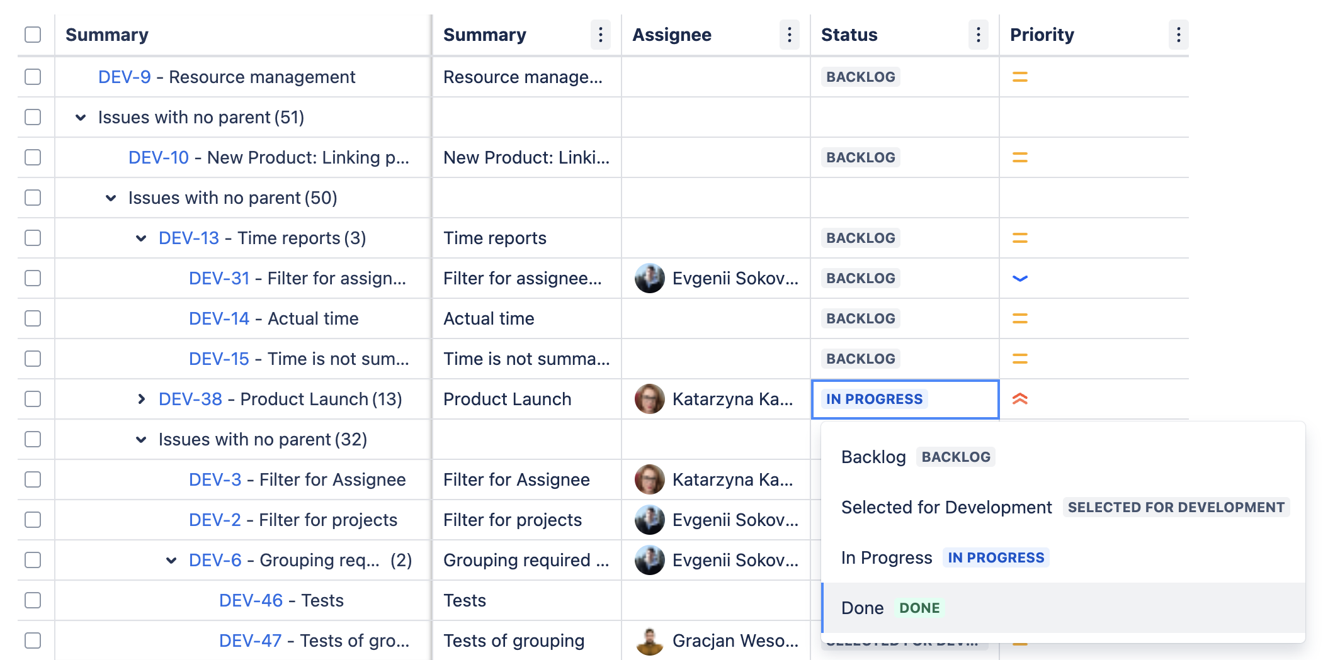
Task: Toggle the select-all checkbox in the header
Action: click(x=33, y=35)
